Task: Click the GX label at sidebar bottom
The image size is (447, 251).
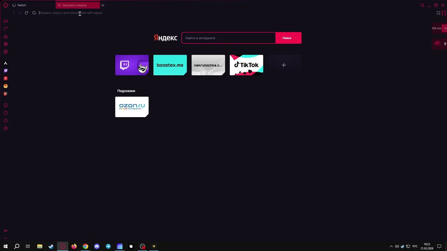Action: pos(6,231)
